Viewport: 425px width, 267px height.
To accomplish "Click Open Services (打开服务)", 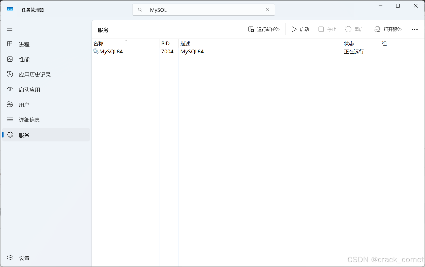I will [388, 29].
